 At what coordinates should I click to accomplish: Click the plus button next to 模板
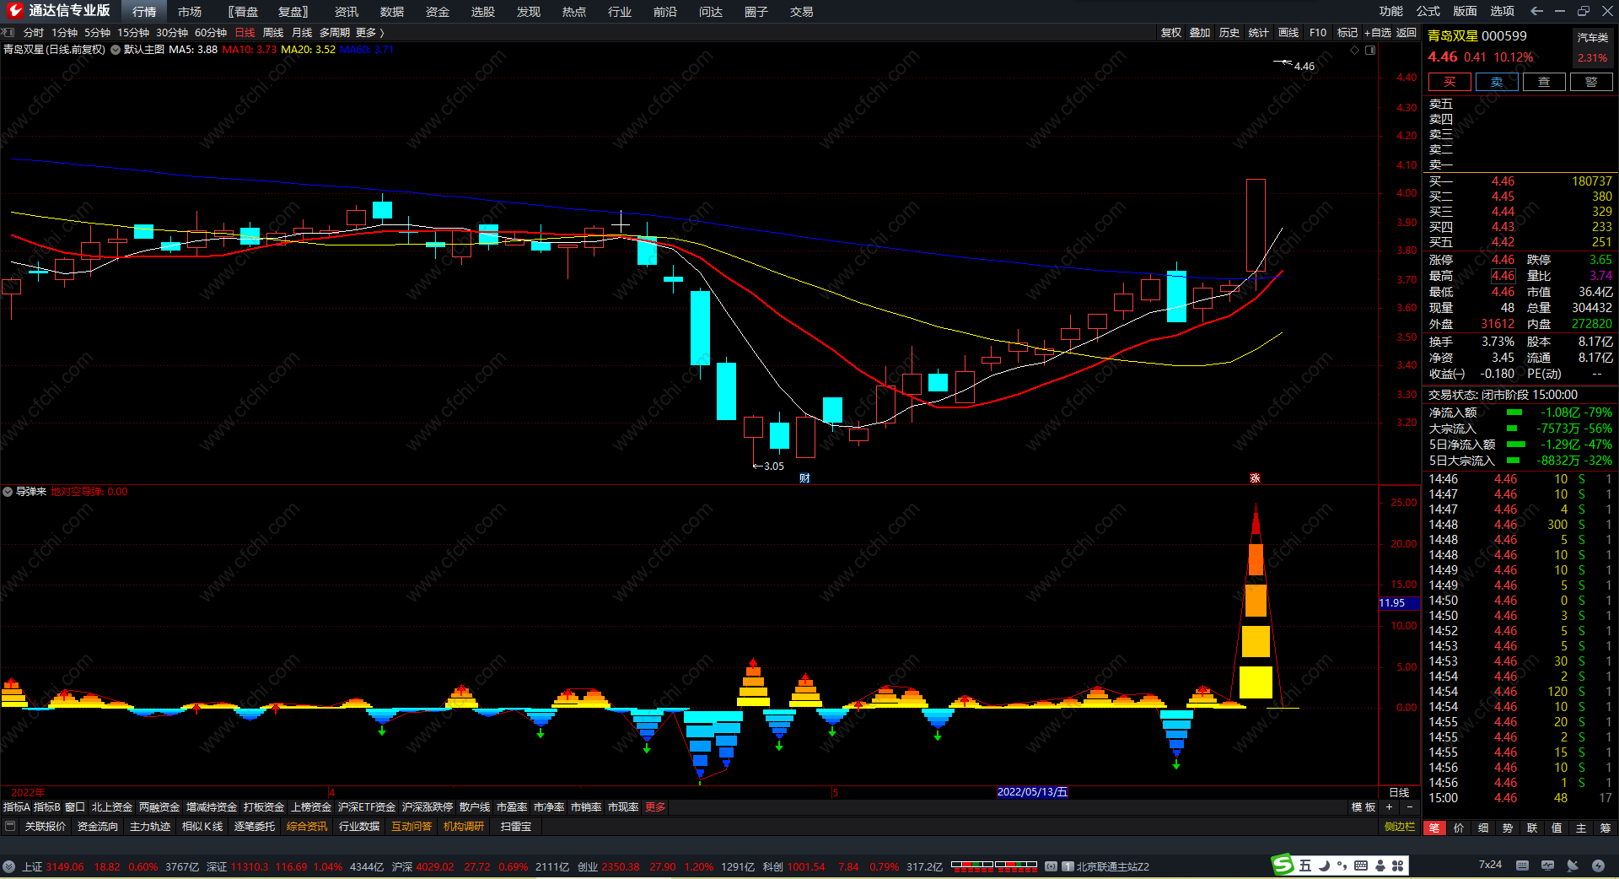pos(1389,807)
